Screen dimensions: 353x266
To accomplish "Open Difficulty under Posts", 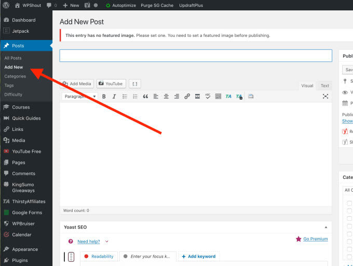I will [x=13, y=95].
